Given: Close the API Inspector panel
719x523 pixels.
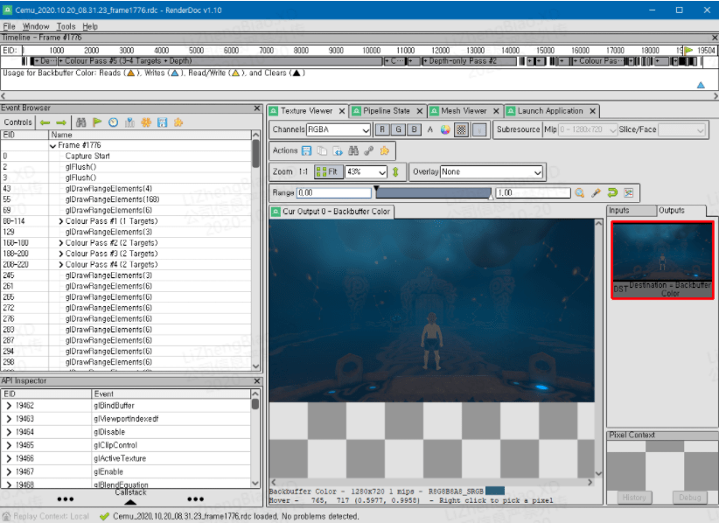Looking at the screenshot, I should (x=257, y=381).
